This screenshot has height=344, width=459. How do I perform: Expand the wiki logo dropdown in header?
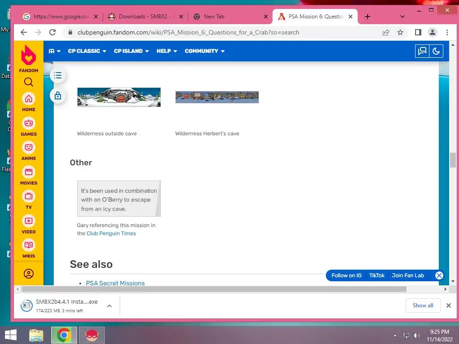pos(54,51)
